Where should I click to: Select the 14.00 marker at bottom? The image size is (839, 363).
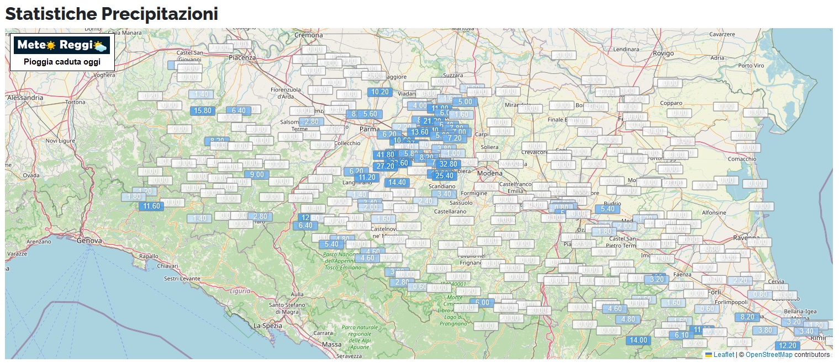point(638,340)
